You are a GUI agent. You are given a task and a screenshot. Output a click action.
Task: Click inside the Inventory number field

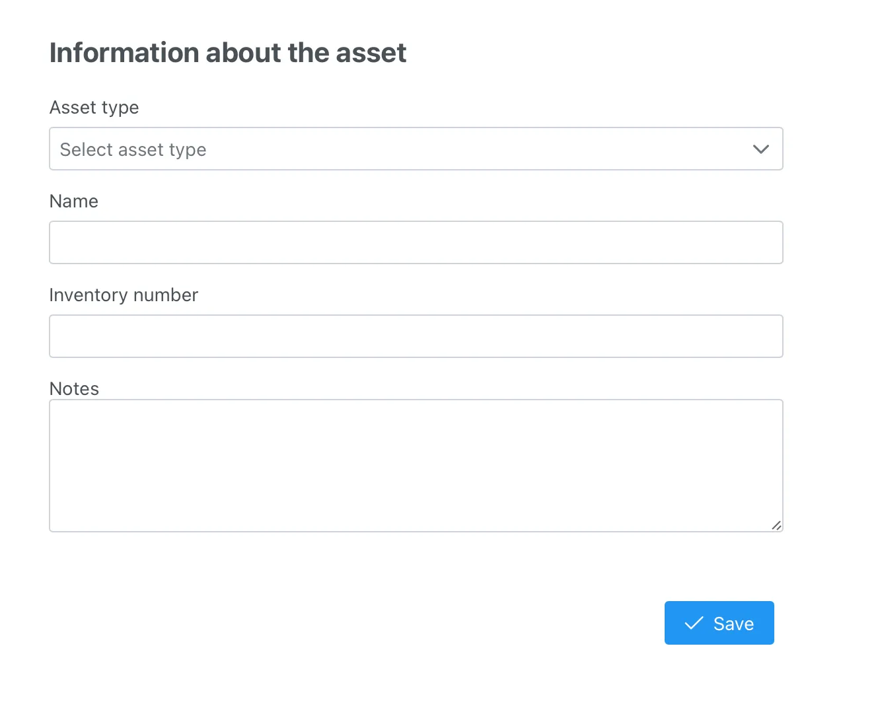click(x=416, y=336)
